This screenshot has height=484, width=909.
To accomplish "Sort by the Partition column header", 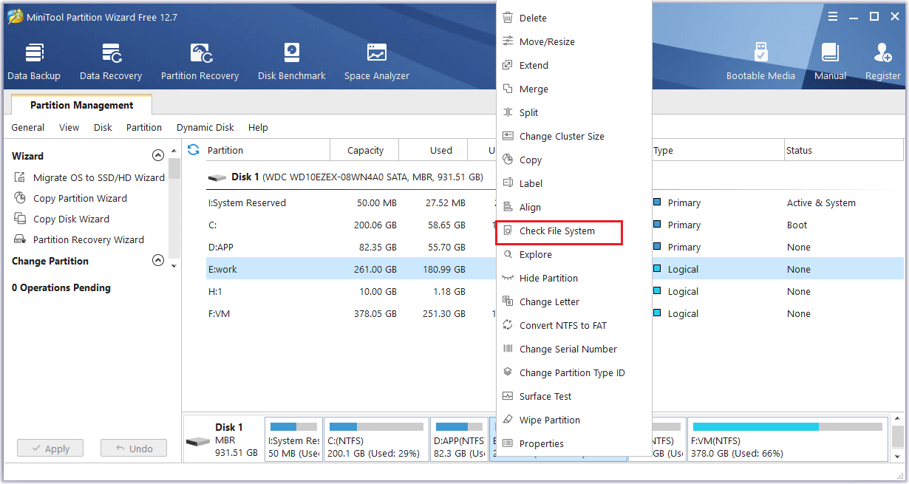I will (267, 150).
